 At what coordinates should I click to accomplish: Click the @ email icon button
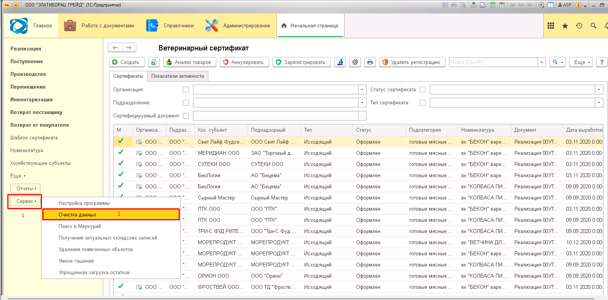click(355, 62)
